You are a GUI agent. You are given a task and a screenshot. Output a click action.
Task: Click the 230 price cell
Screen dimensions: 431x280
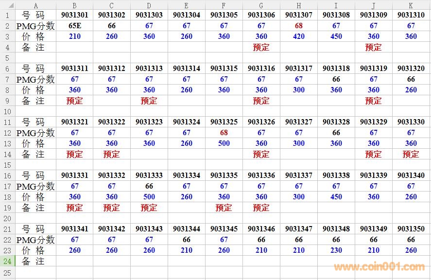click(x=336, y=250)
